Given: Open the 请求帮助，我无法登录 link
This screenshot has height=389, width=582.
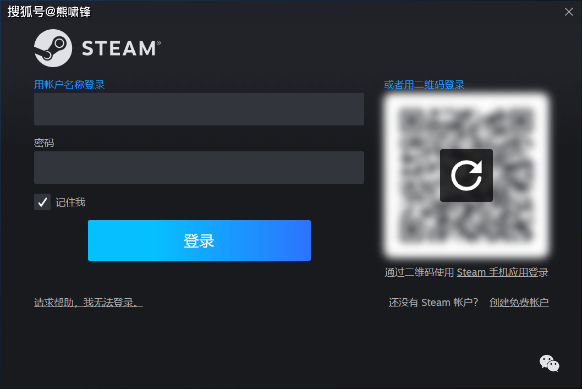Looking at the screenshot, I should 89,303.
